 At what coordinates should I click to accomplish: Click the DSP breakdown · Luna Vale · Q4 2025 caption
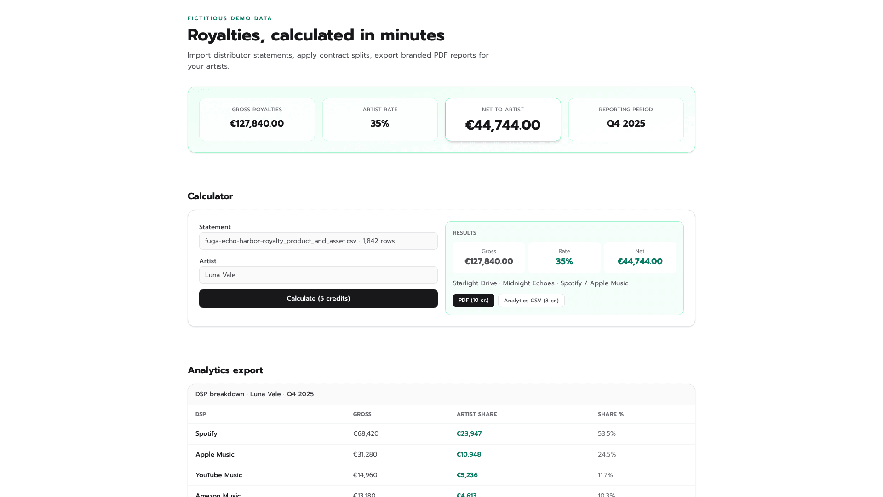[x=254, y=394]
